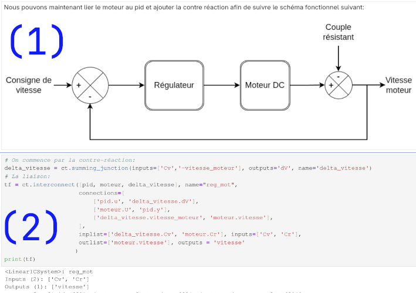The width and height of the screenshot is (416, 293).
Task: Click the 'moteur.U' string
Action: click(114, 210)
